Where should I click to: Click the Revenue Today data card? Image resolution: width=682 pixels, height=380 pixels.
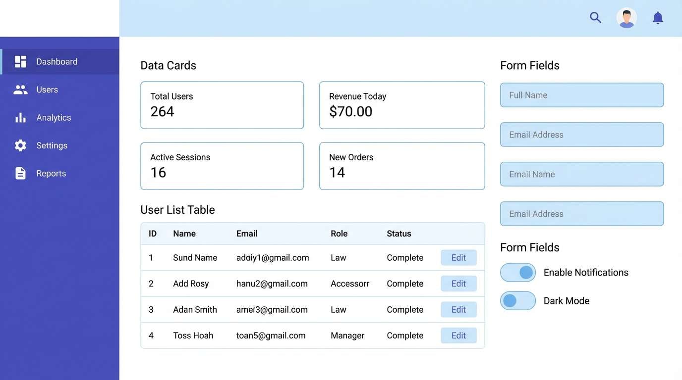click(x=402, y=105)
